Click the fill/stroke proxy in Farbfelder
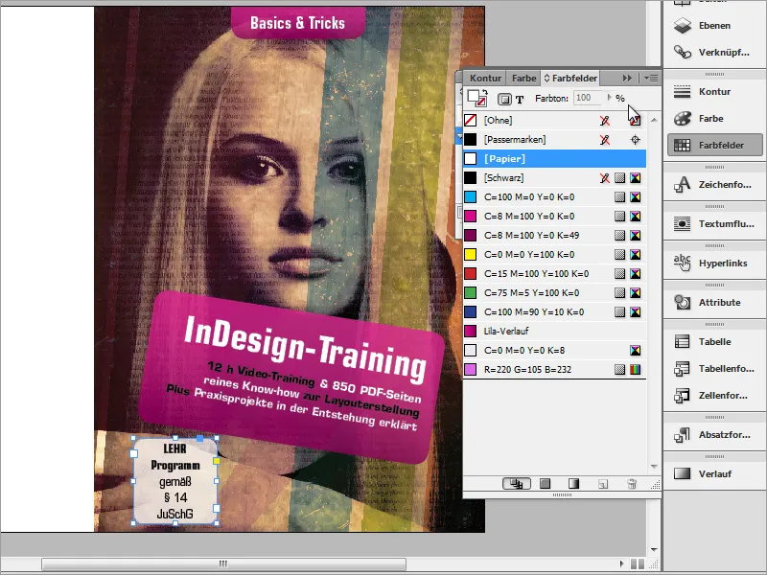This screenshot has width=767, height=575. [476, 98]
